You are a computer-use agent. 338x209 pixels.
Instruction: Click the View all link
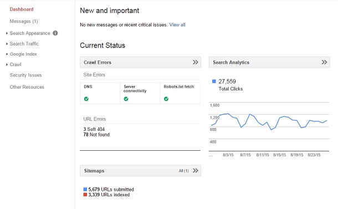(x=177, y=25)
